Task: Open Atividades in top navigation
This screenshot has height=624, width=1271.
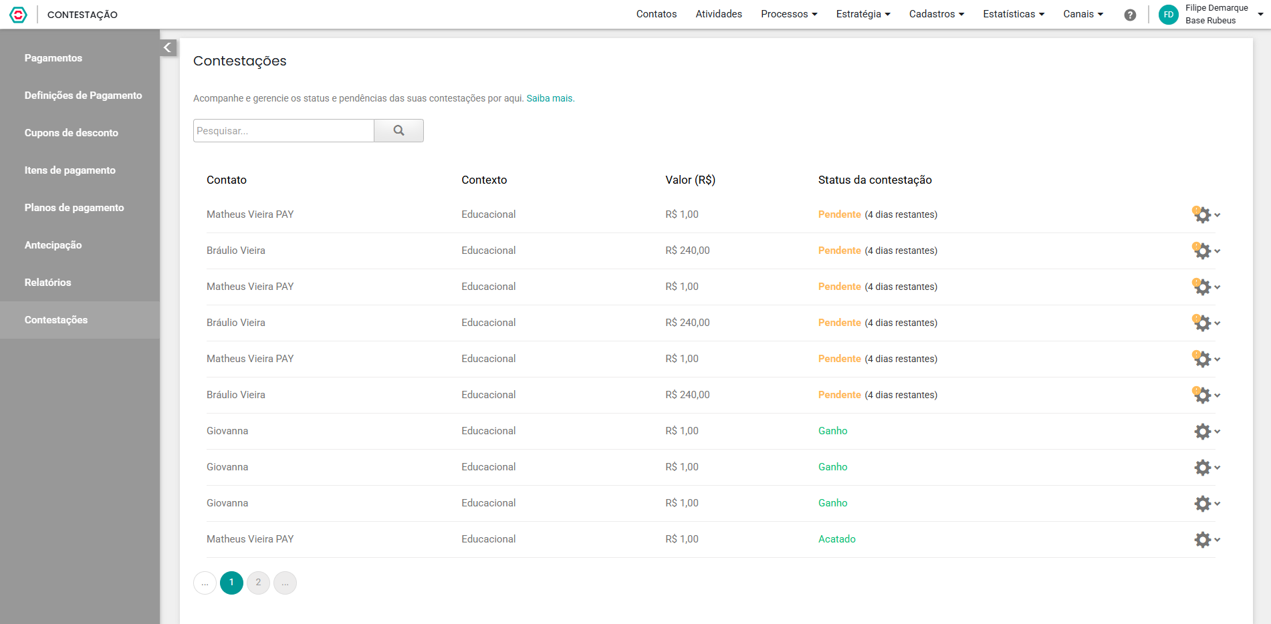Action: [x=719, y=14]
